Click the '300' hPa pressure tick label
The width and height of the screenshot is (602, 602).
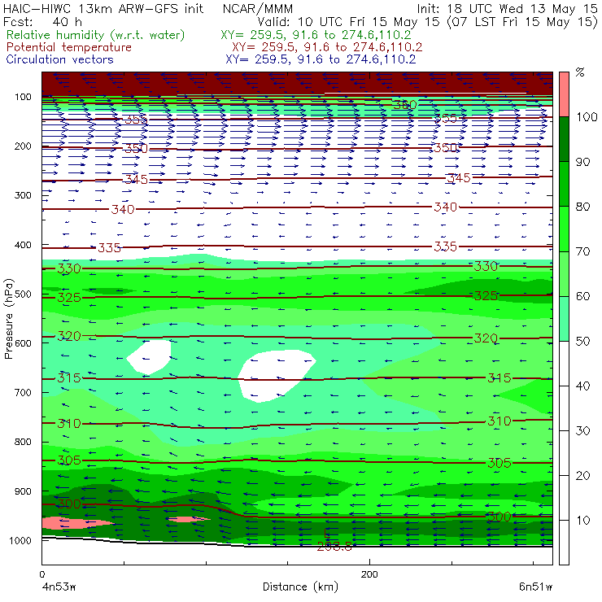[x=23, y=195]
